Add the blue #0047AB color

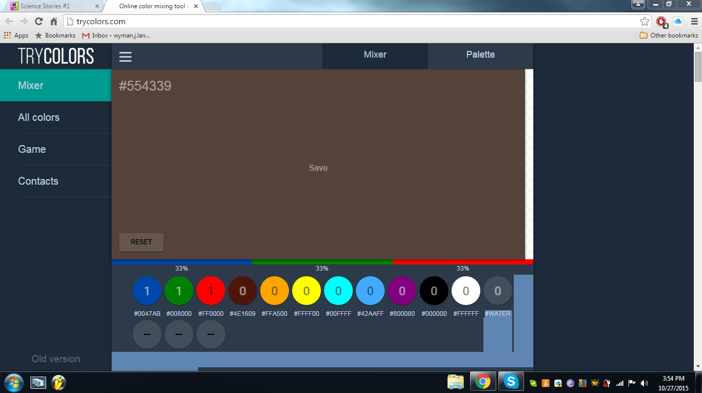pos(147,291)
